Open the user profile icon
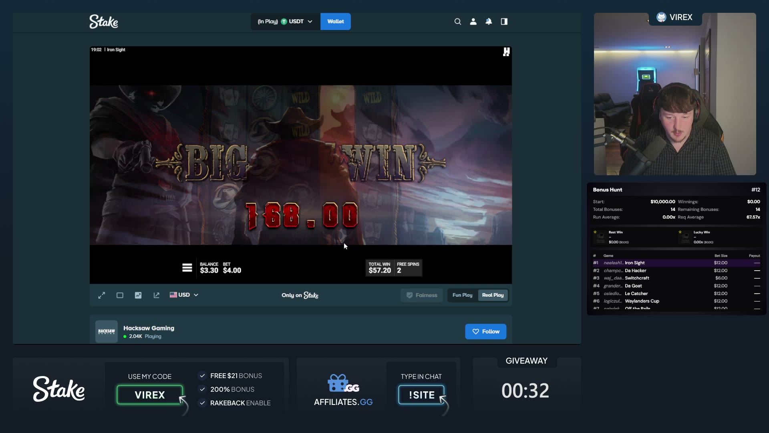Image resolution: width=769 pixels, height=433 pixels. tap(473, 22)
